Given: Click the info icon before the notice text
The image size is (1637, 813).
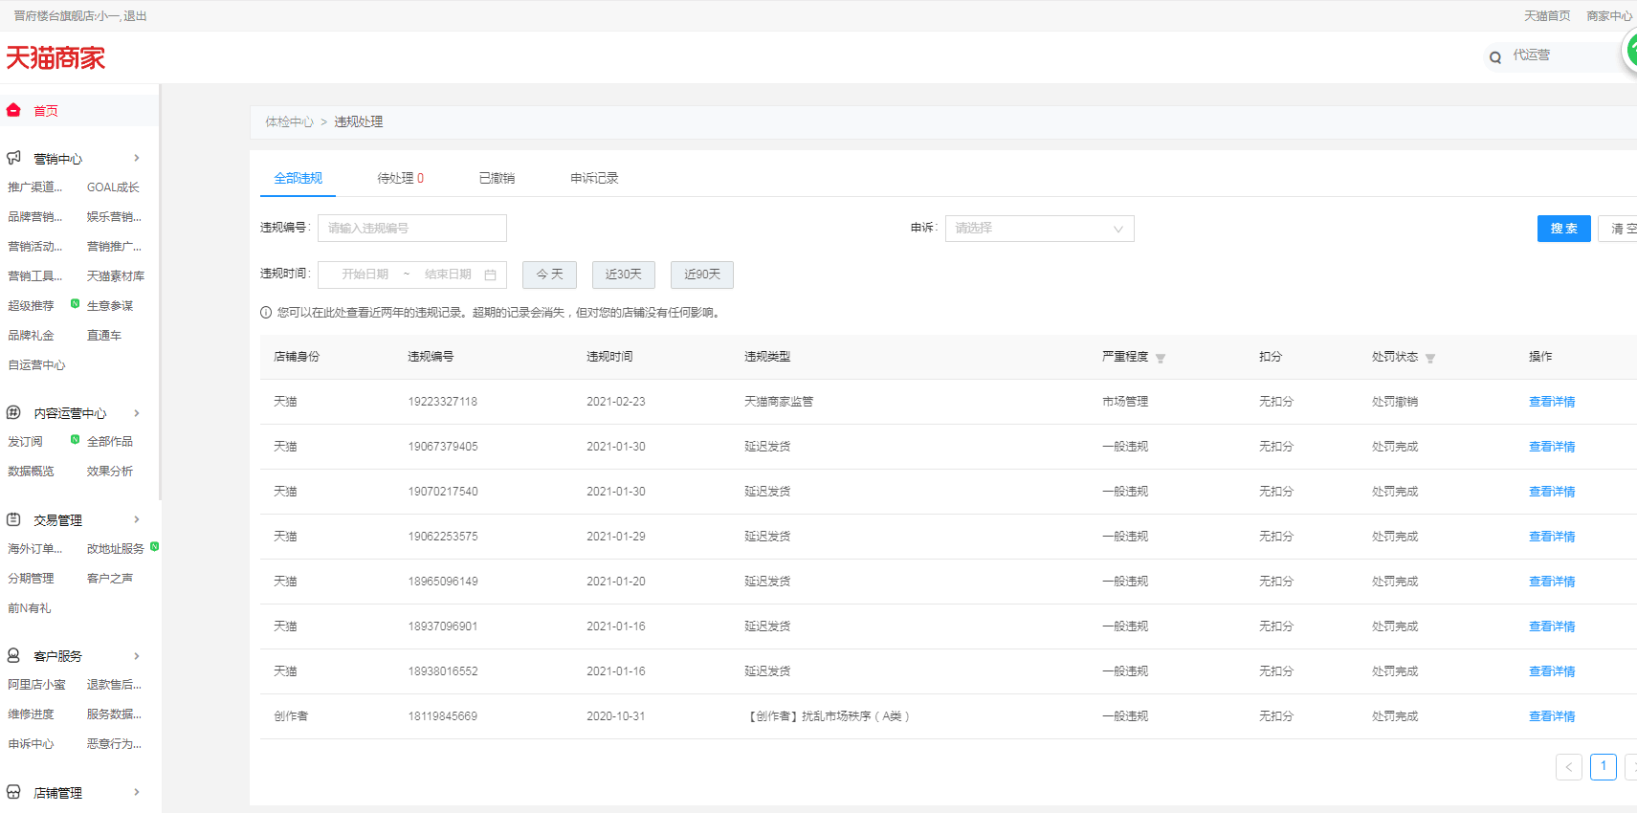Looking at the screenshot, I should (x=266, y=313).
